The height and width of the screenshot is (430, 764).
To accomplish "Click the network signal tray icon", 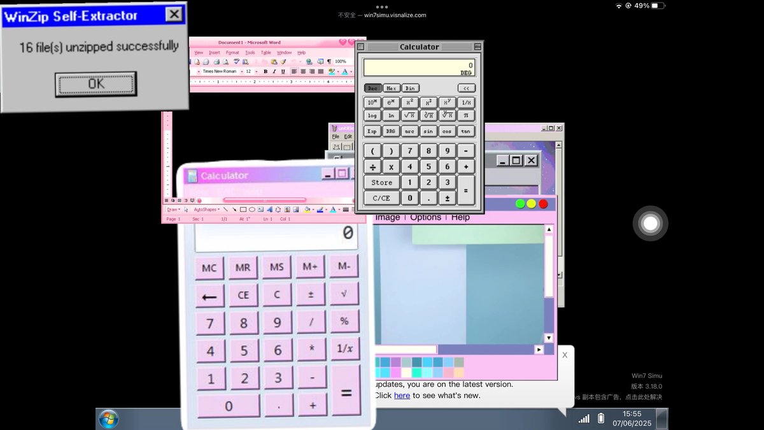I will coord(584,419).
